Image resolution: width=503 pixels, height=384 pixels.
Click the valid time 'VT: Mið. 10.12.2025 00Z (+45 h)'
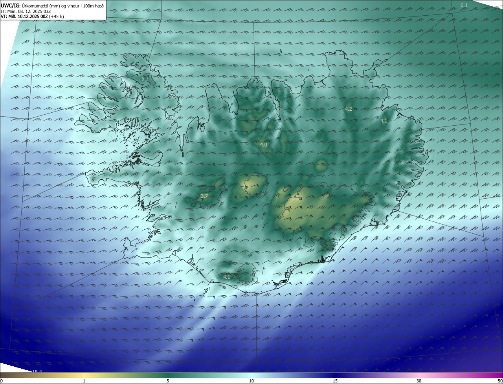[x=32, y=16]
